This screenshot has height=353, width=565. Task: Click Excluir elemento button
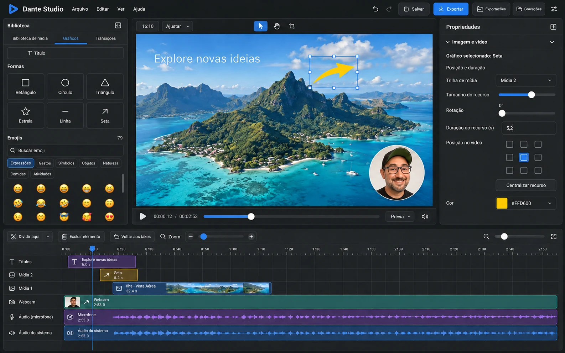pos(81,237)
